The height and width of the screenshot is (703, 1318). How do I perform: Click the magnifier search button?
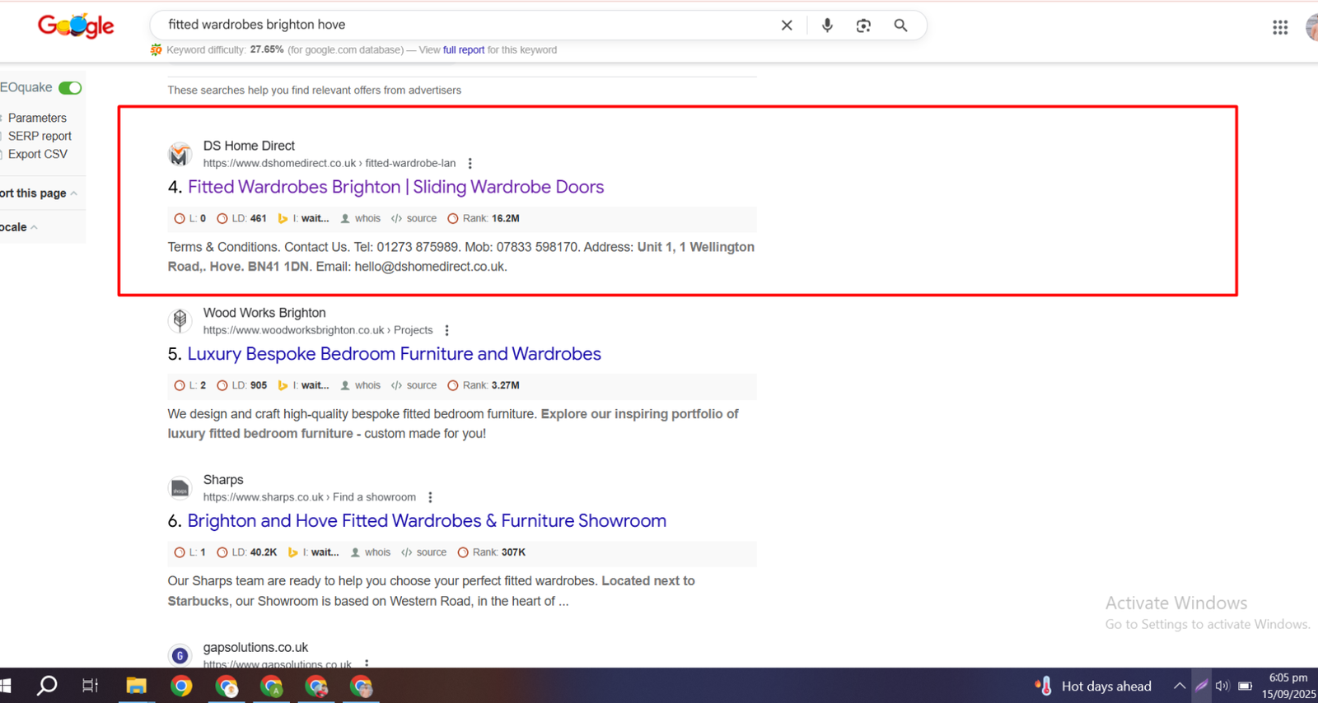pyautogui.click(x=900, y=26)
